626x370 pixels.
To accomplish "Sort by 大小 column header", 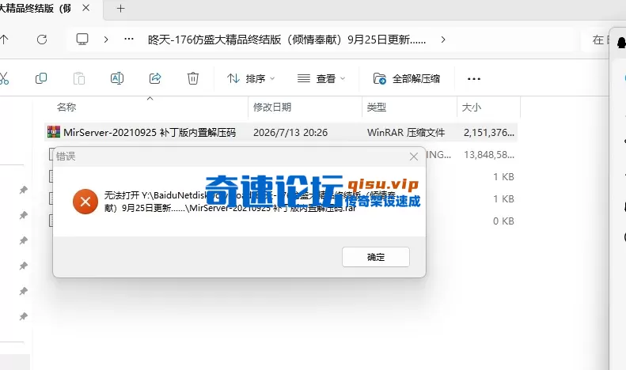I will tap(472, 107).
